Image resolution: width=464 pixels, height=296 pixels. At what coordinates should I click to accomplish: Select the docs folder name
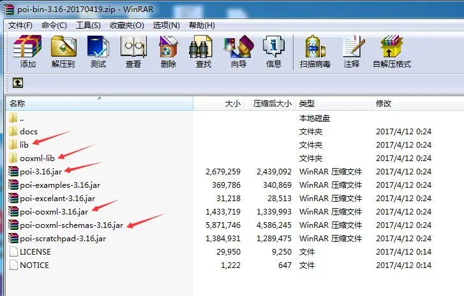[x=29, y=132]
